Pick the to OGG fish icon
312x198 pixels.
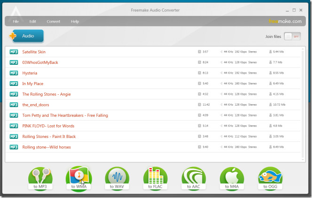click(270, 179)
